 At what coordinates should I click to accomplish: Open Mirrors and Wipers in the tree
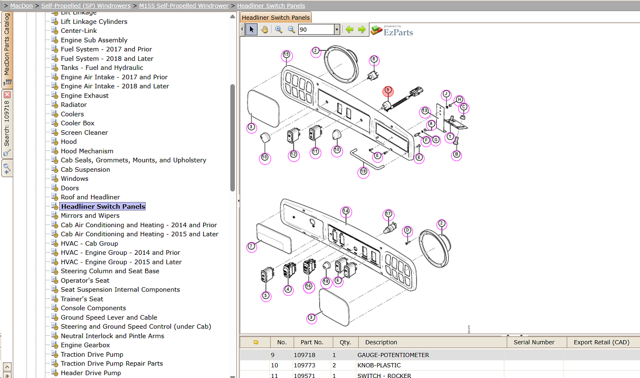tap(90, 216)
